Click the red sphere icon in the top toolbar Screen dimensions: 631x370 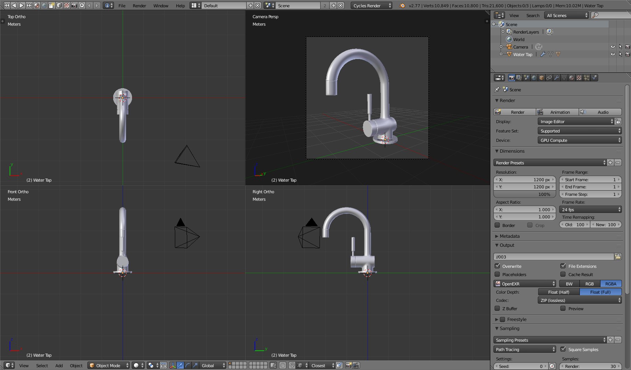tap(37, 5)
